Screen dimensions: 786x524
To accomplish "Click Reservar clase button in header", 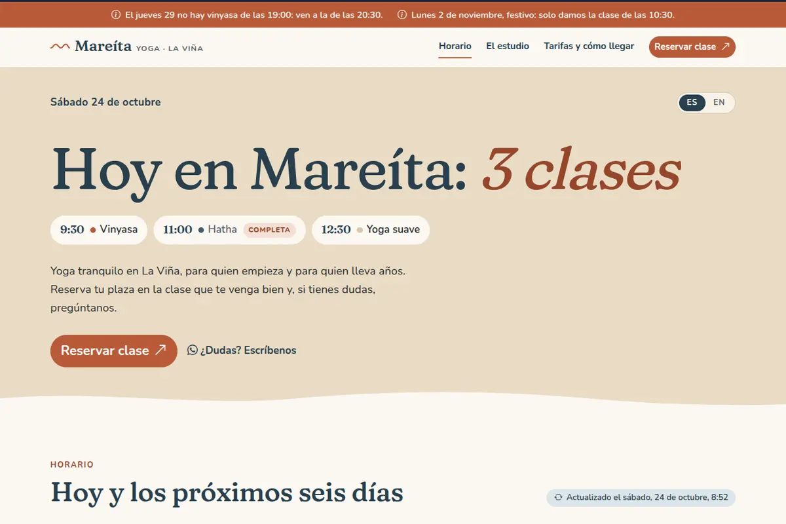I will [x=692, y=47].
